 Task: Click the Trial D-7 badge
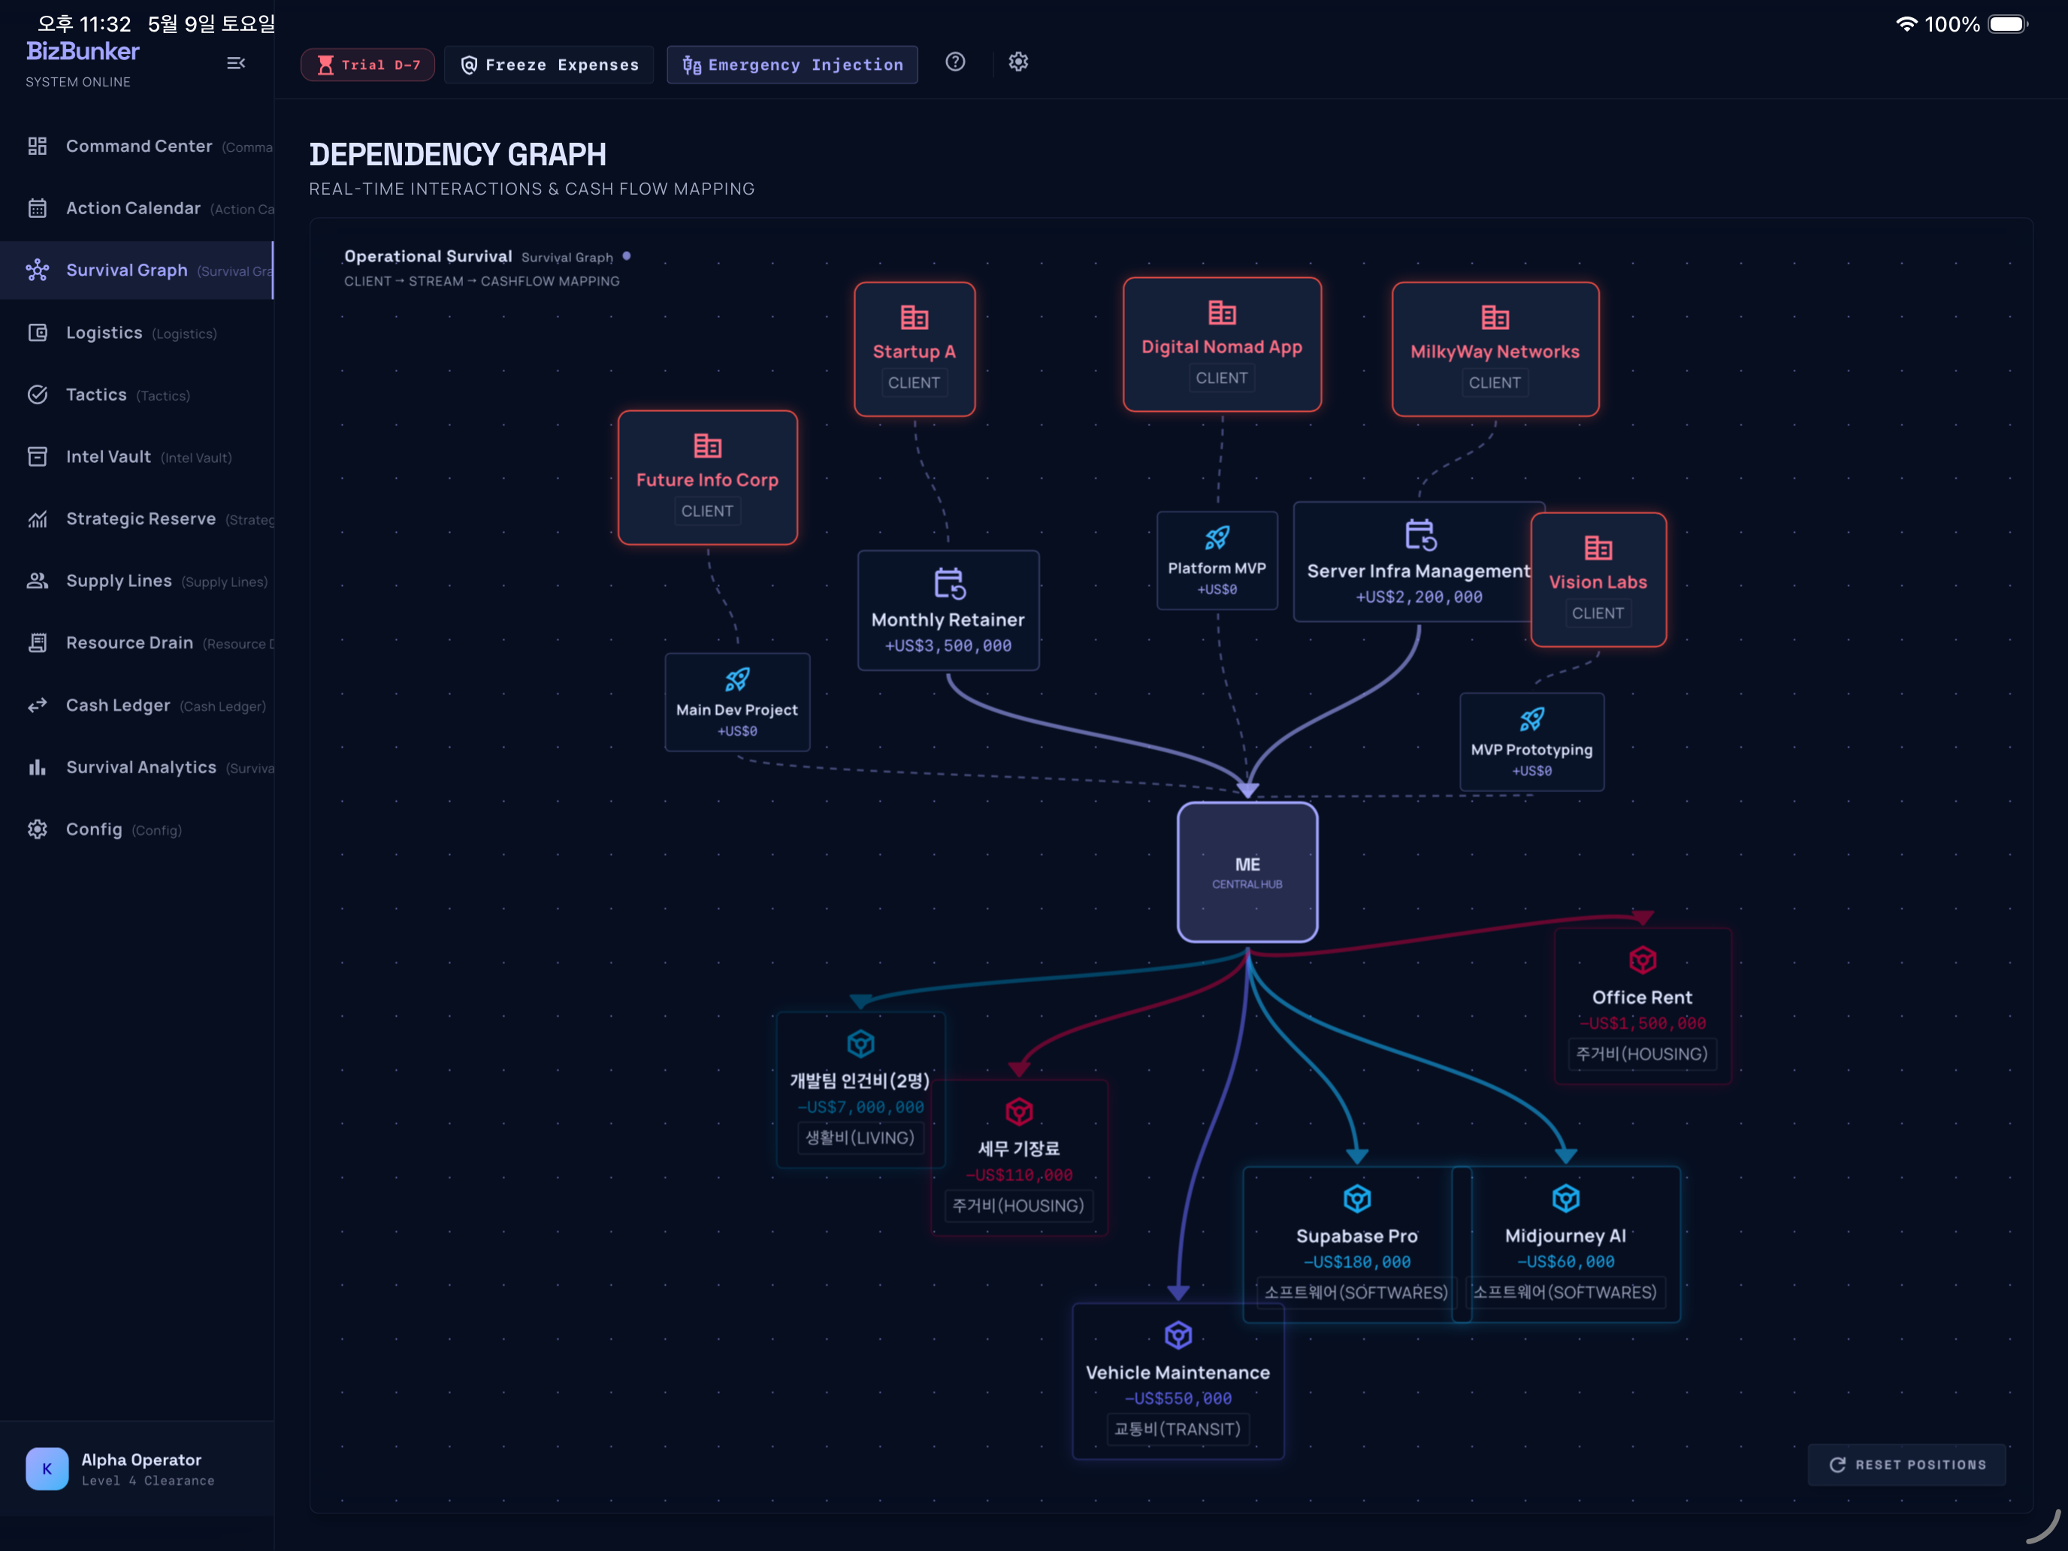[x=367, y=65]
